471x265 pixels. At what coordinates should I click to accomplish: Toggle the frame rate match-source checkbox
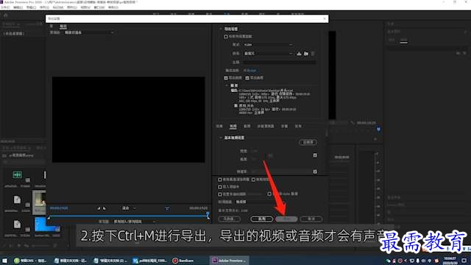[x=315, y=172]
